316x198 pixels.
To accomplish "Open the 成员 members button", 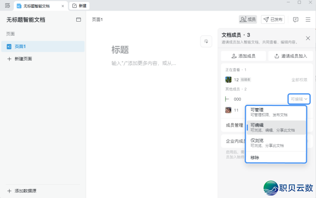I will [x=247, y=20].
